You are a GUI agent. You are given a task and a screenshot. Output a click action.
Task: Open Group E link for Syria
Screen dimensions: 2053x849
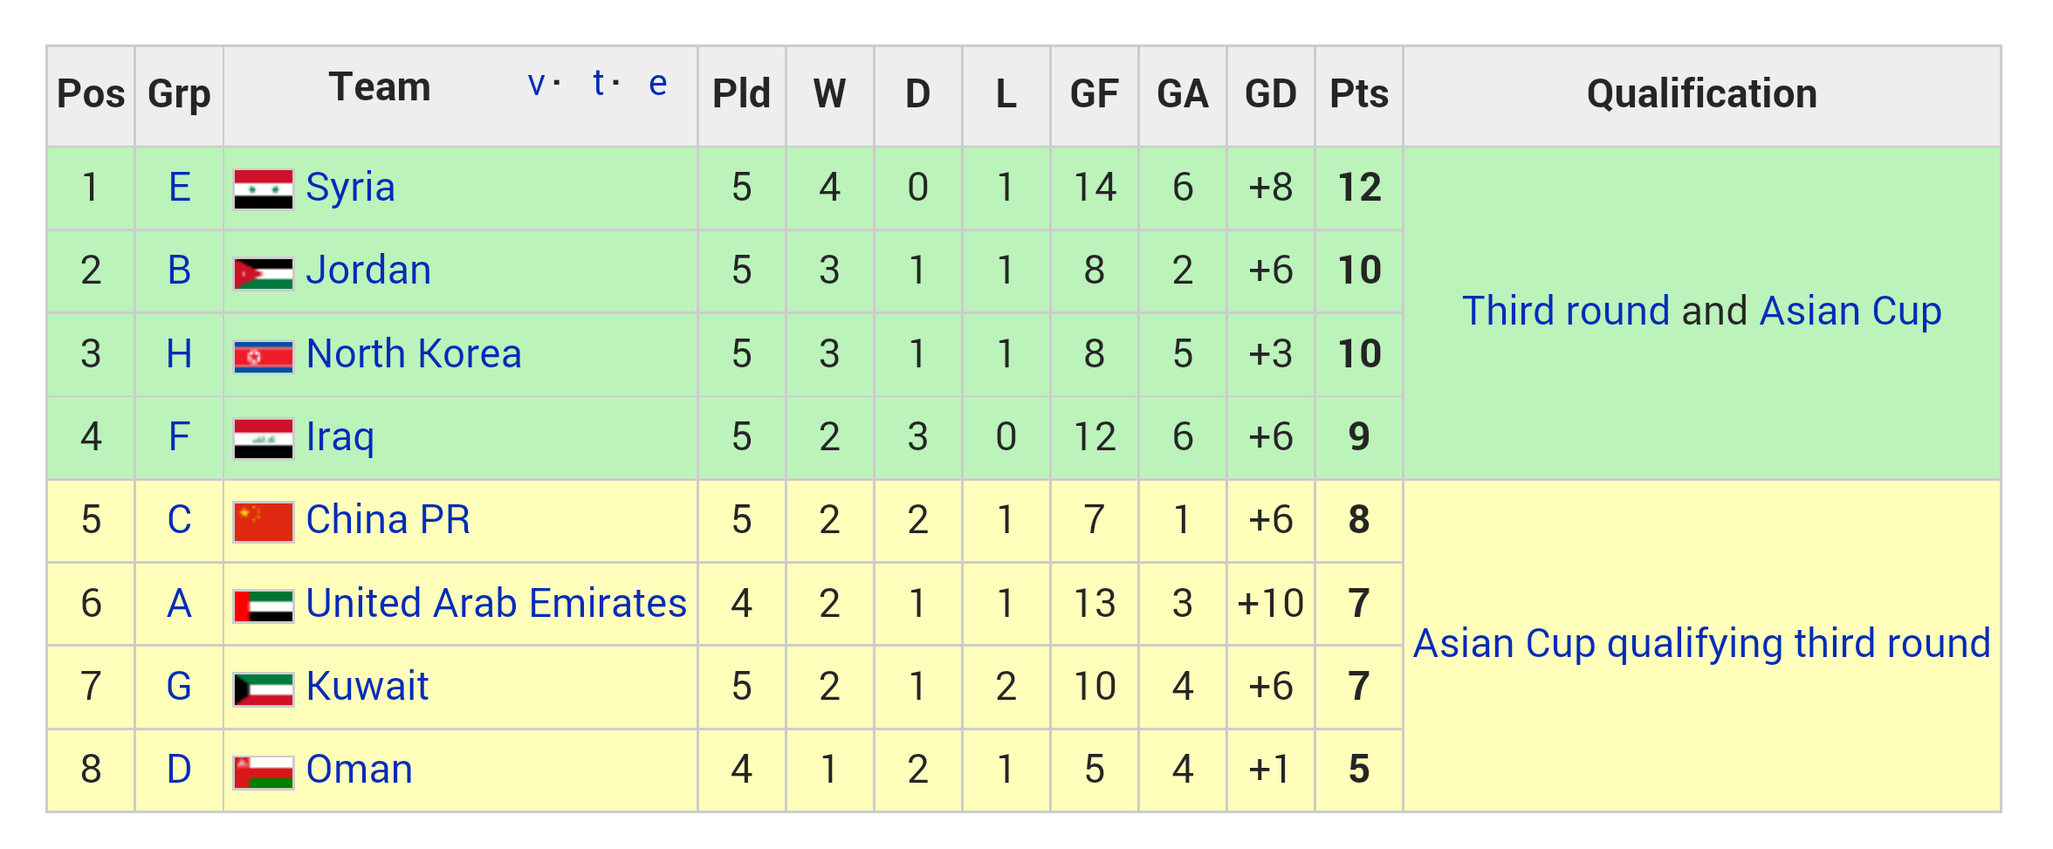point(179,188)
